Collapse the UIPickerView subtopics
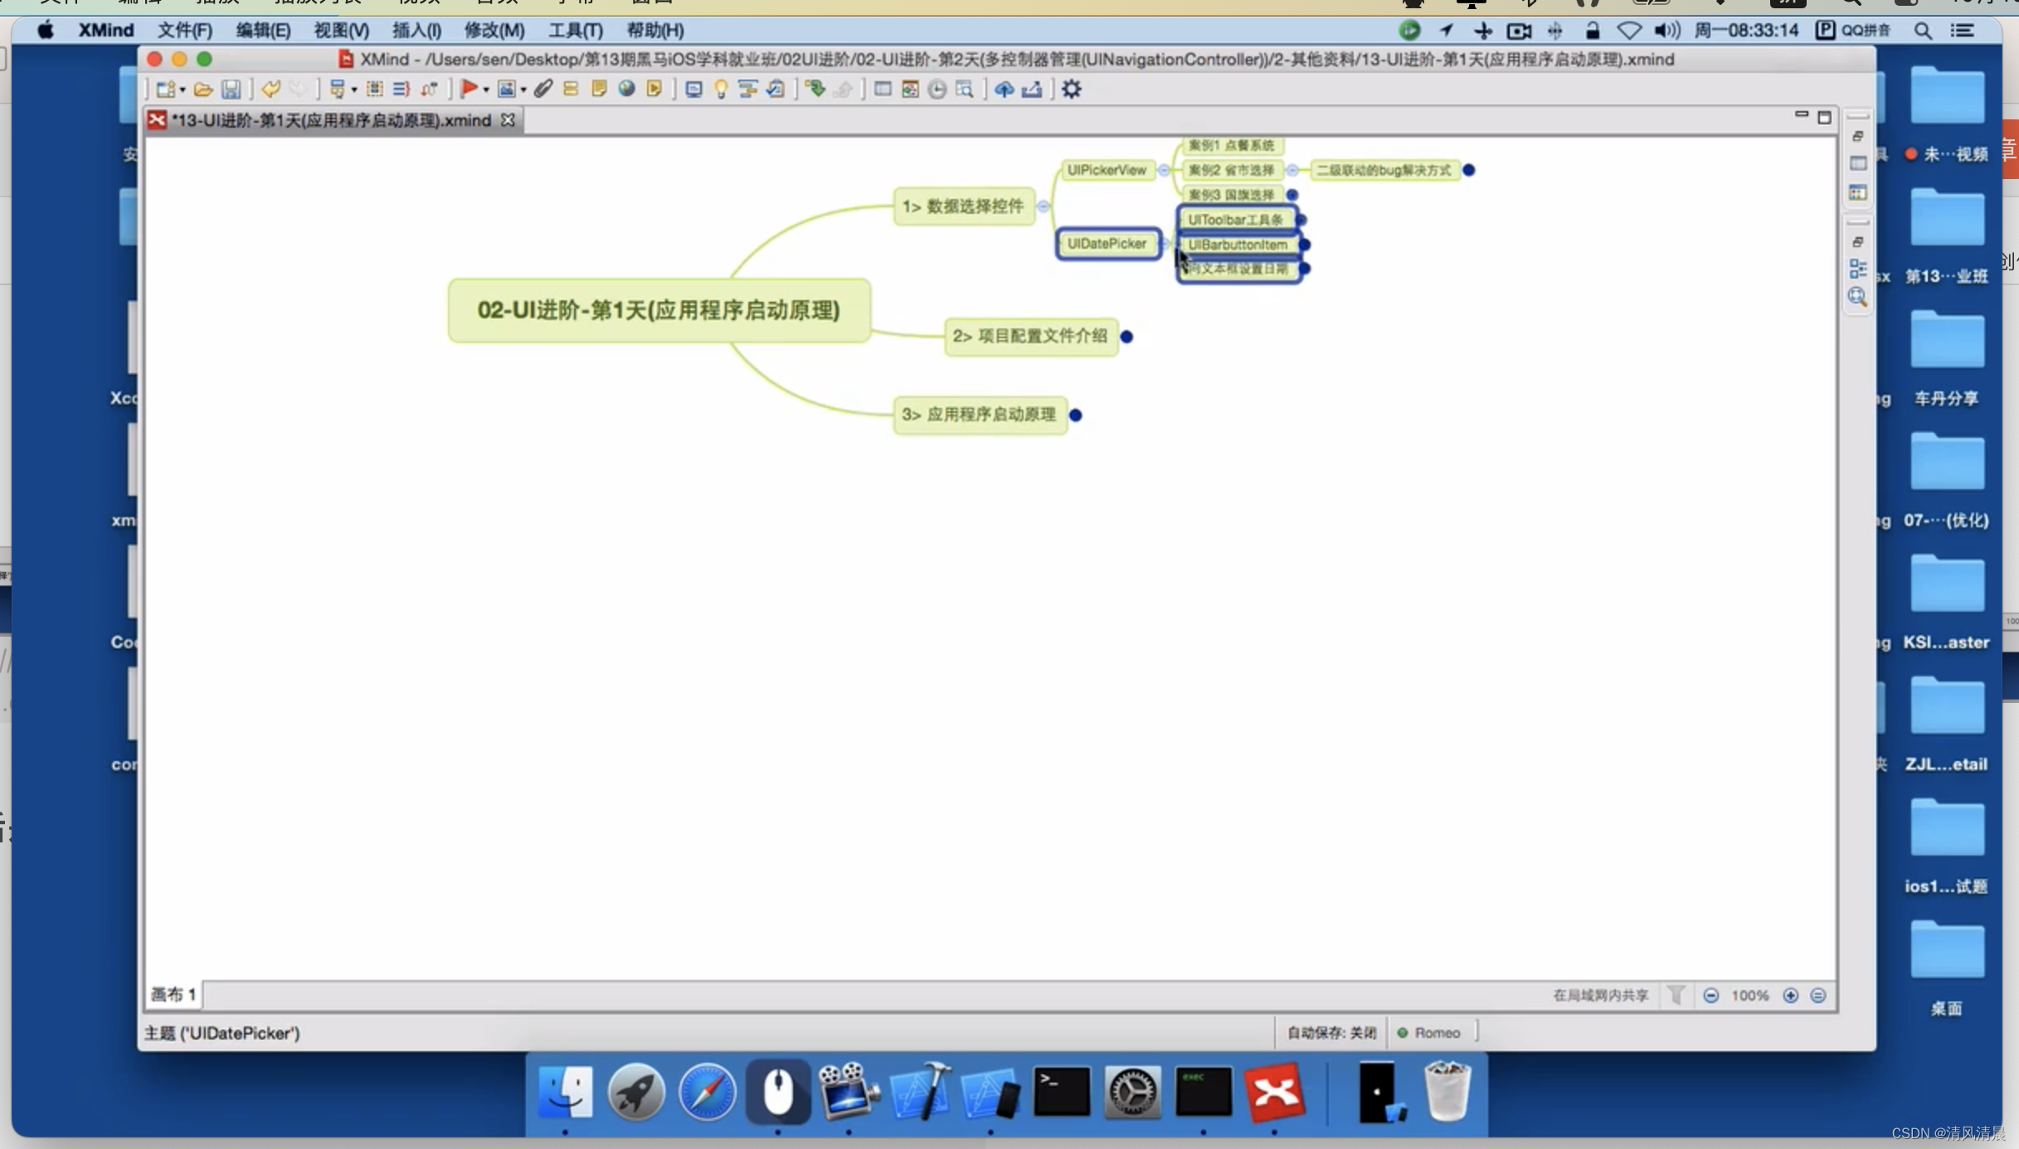Screen dimensions: 2019x1149 point(1164,170)
